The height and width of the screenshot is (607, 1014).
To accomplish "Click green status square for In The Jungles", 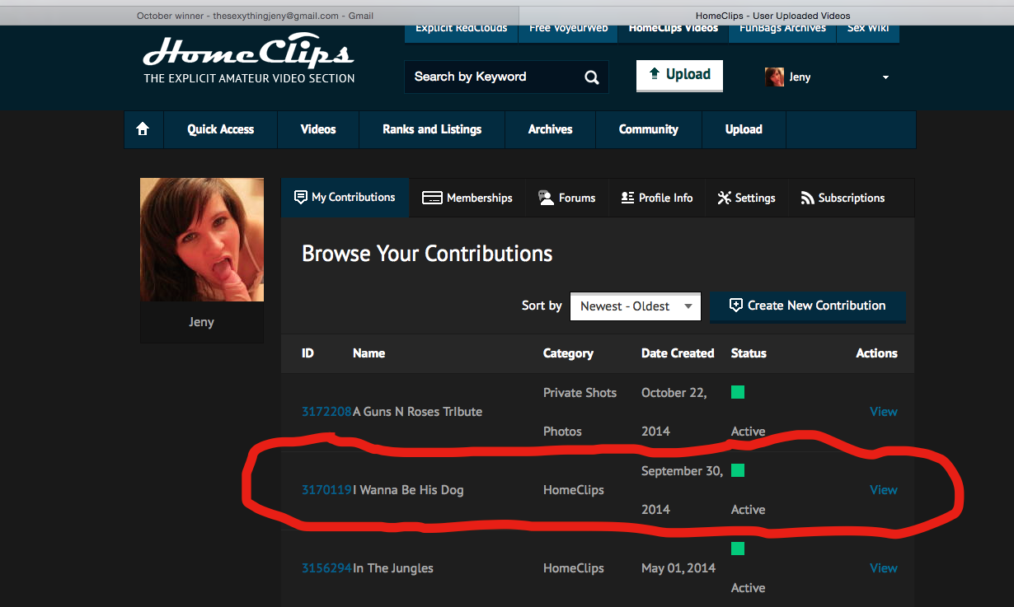I will click(738, 549).
